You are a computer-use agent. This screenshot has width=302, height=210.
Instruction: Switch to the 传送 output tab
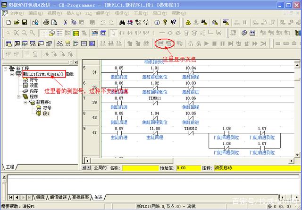pos(99,197)
